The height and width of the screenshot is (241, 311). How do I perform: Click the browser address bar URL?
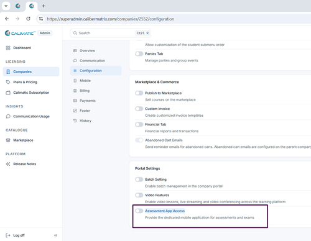[x=111, y=19]
